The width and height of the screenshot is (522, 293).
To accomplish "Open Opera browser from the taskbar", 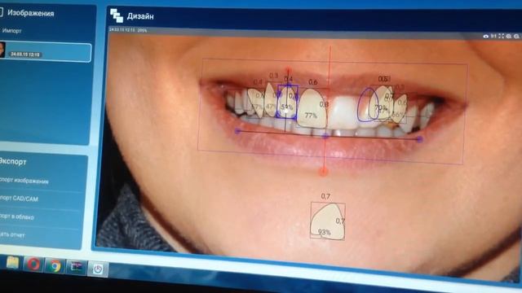I will [x=33, y=265].
